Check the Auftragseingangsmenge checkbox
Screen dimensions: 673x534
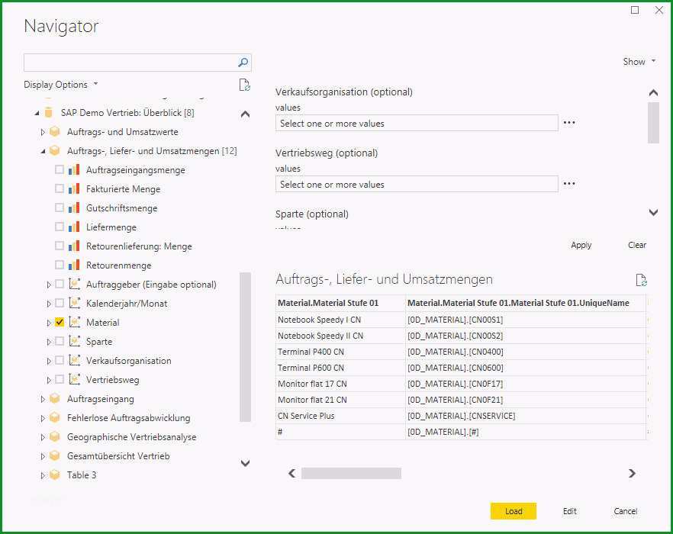click(x=60, y=169)
